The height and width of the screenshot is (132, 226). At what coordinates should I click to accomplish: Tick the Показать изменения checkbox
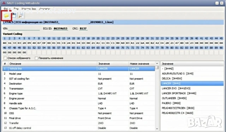36,58
